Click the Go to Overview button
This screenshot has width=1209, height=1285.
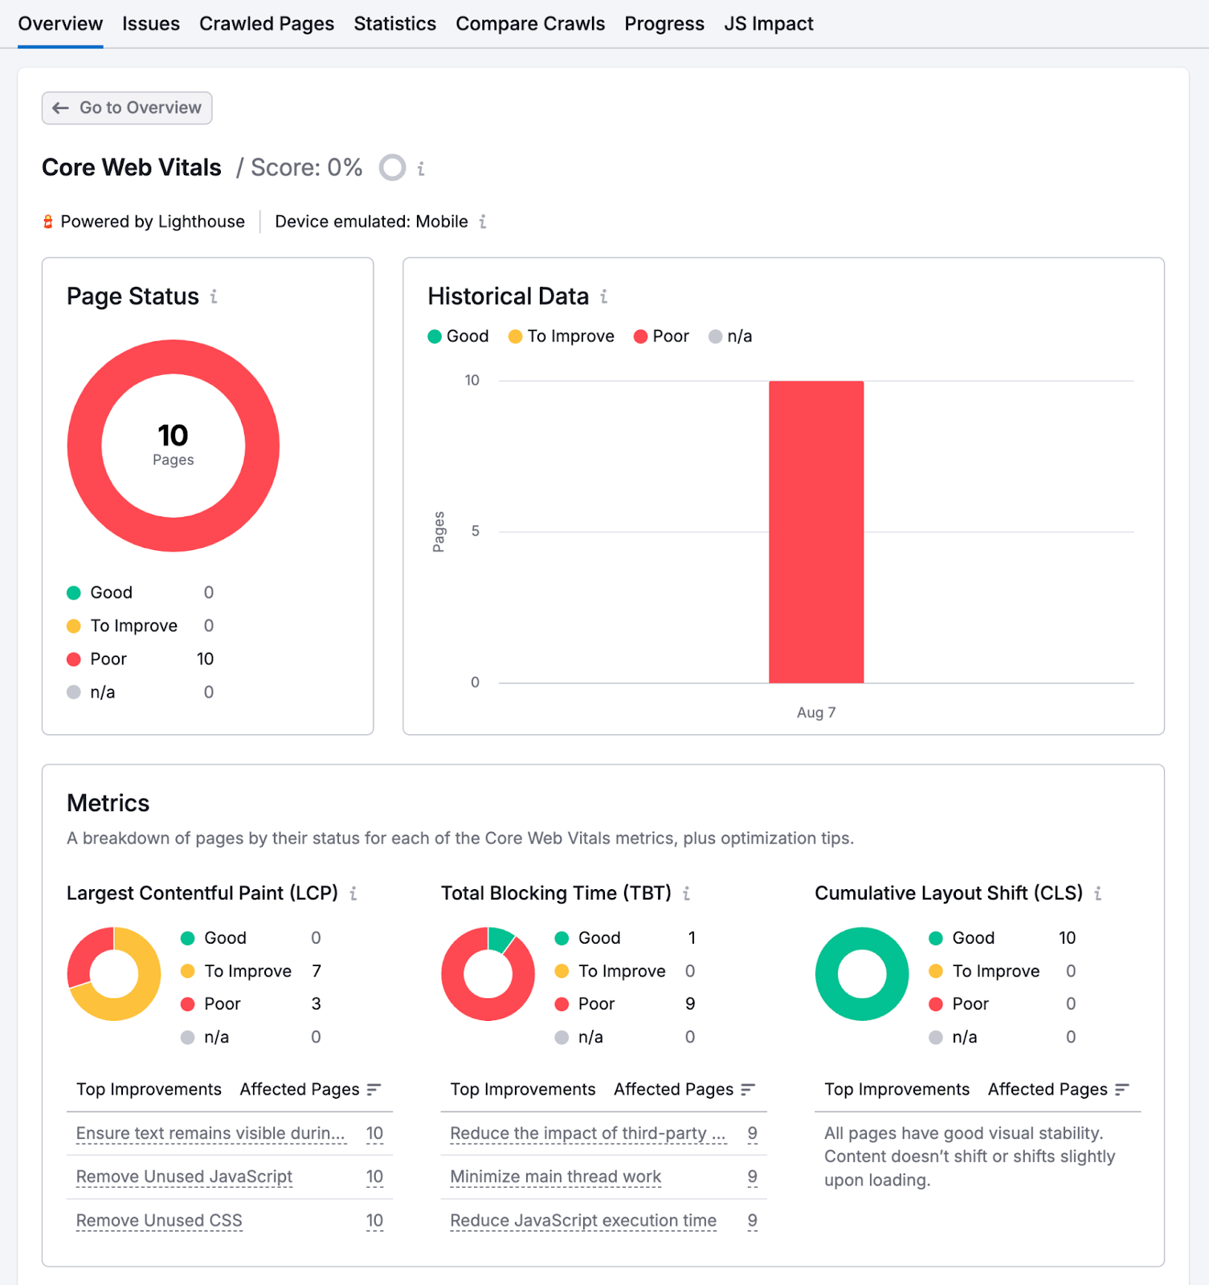tap(127, 108)
